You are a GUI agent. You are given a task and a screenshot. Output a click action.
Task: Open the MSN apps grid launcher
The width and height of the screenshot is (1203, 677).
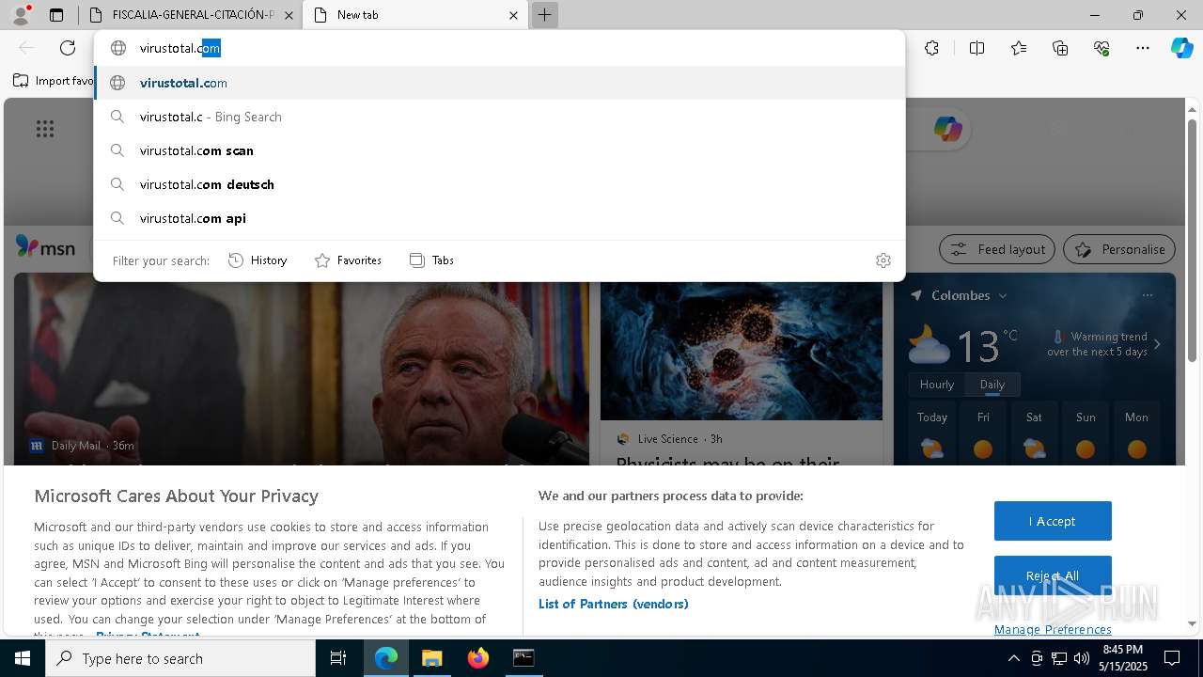point(45,129)
